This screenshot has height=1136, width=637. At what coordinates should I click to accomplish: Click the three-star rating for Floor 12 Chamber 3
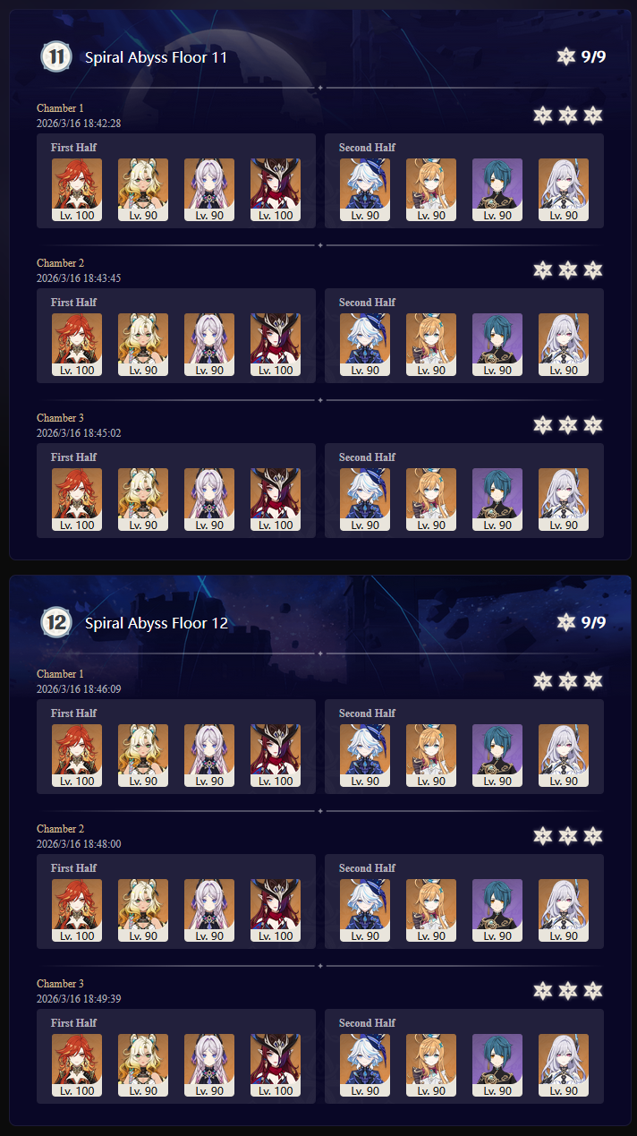[568, 991]
